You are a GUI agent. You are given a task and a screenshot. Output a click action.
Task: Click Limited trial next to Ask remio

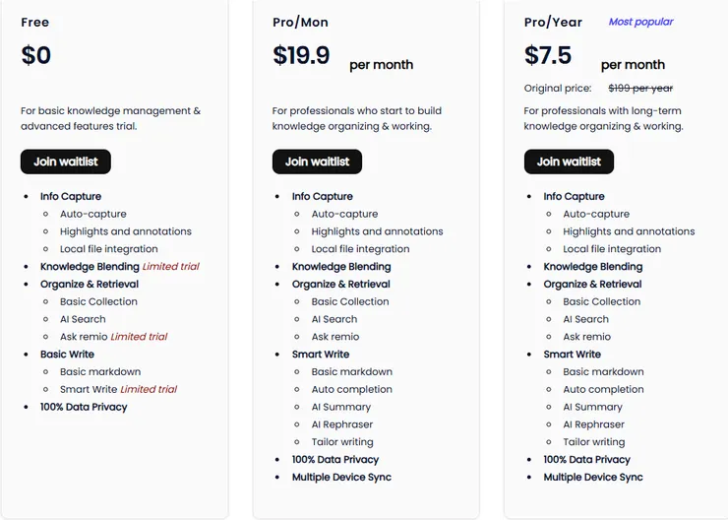(x=139, y=337)
